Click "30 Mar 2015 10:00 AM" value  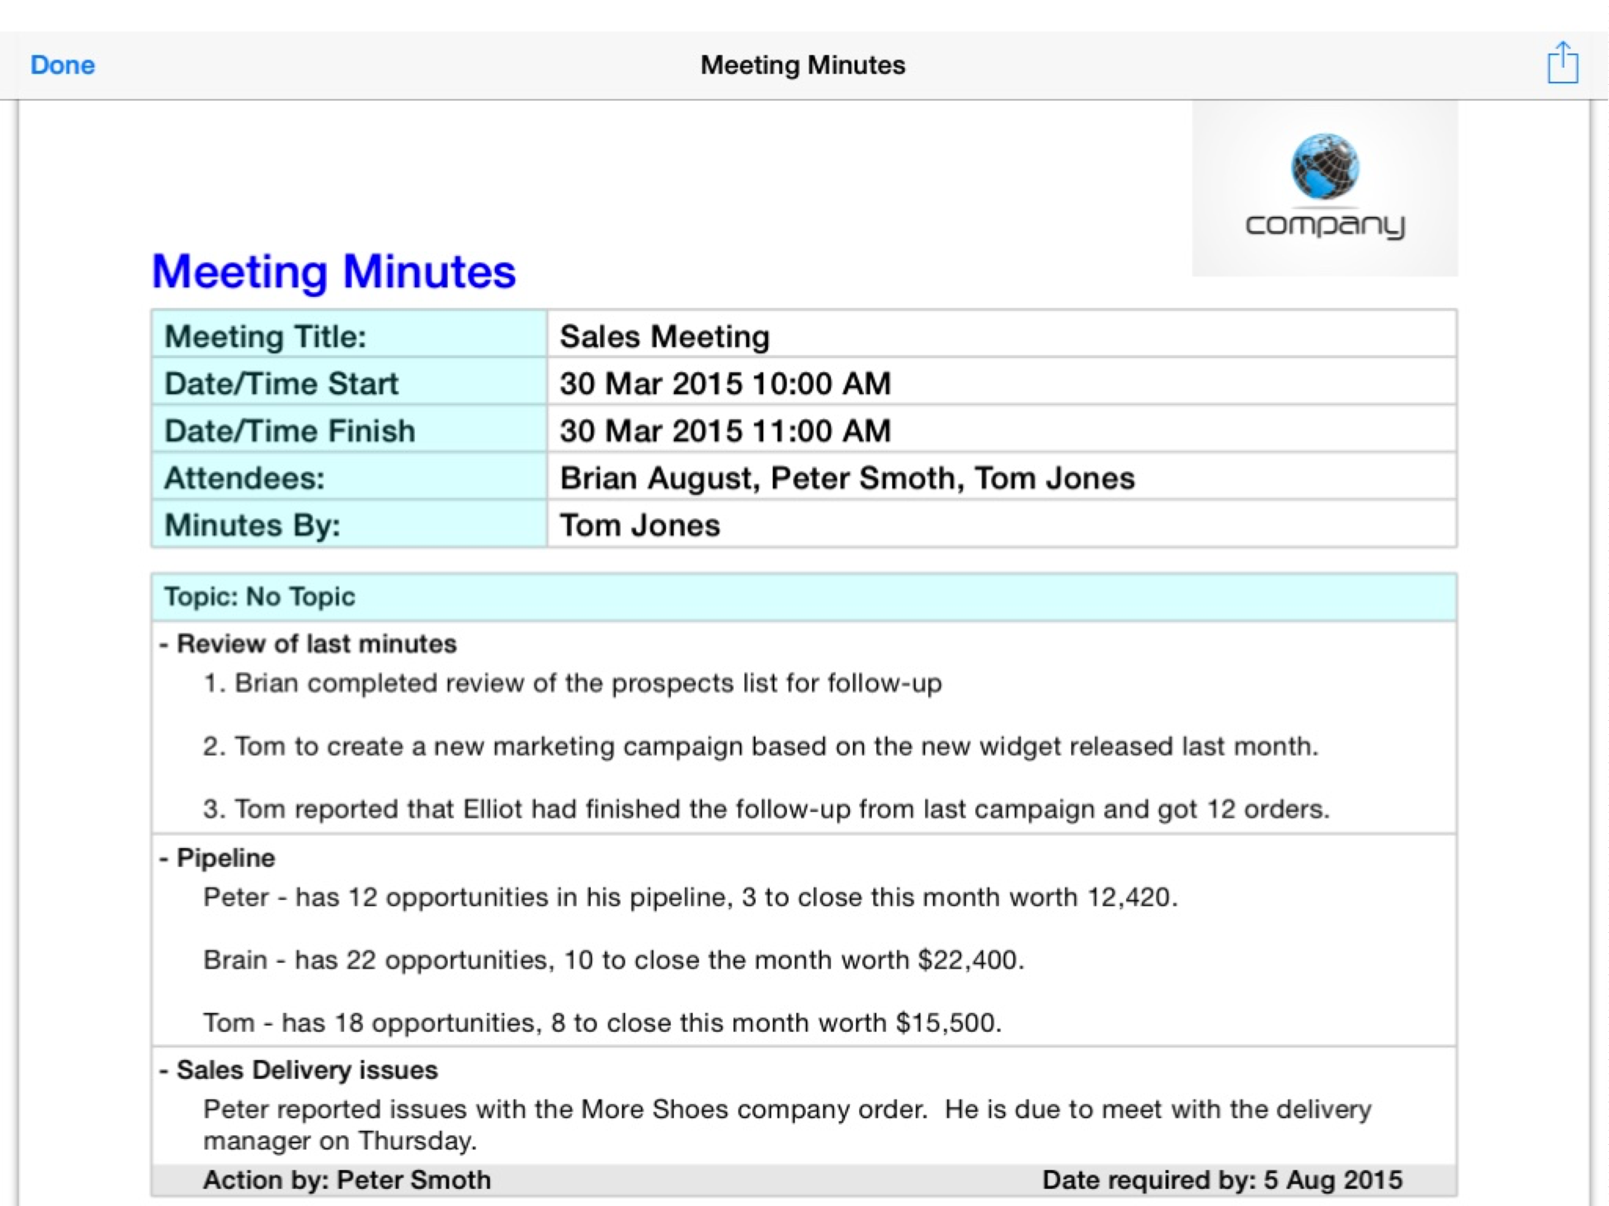725,383
